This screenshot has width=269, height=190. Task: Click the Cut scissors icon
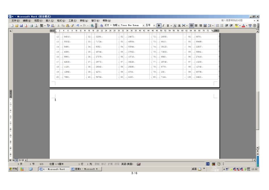[x=58, y=25]
